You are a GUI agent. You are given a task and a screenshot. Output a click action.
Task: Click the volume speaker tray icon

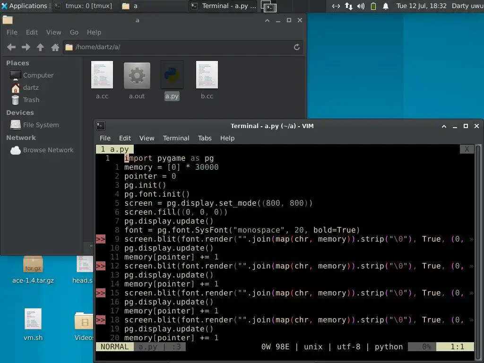361,6
